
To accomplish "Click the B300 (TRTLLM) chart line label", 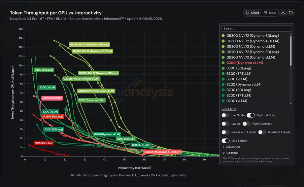I will 126,139.
